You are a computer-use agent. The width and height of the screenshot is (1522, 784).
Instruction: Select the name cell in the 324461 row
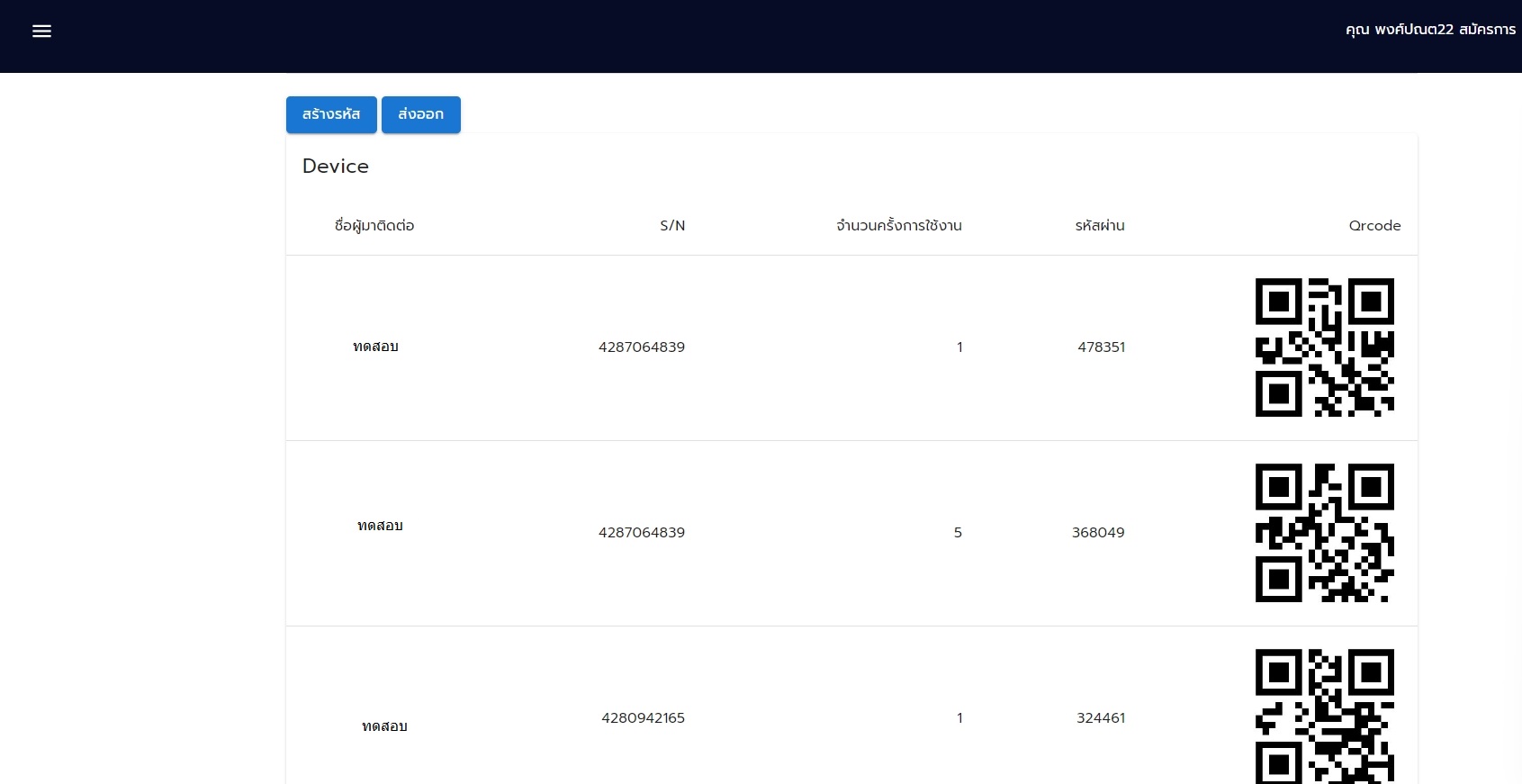point(384,726)
